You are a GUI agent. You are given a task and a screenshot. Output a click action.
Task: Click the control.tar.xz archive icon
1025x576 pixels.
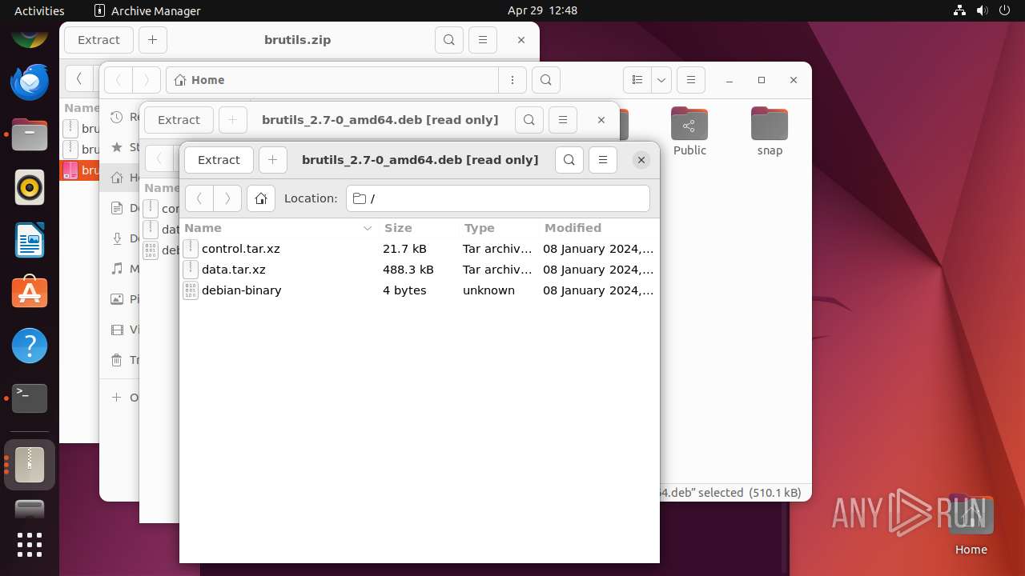click(x=191, y=249)
